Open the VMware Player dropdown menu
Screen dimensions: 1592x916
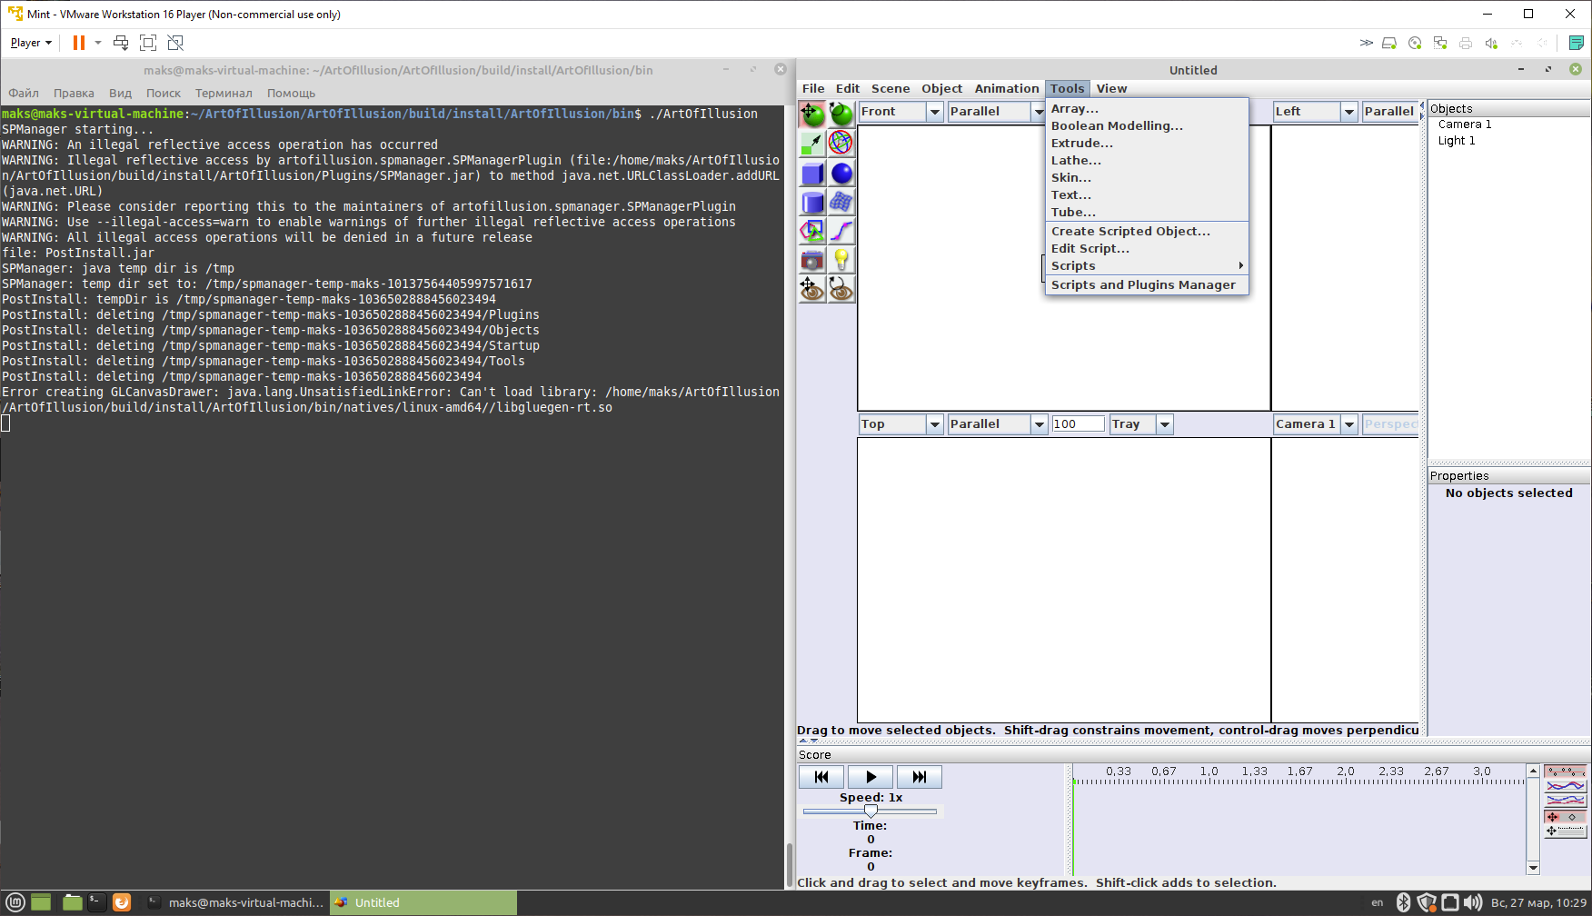tap(31, 43)
